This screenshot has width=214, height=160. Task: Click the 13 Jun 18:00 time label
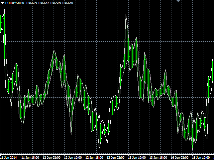[158, 158]
